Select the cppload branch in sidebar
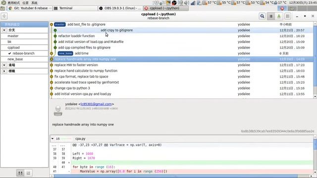 (x=24, y=47)
